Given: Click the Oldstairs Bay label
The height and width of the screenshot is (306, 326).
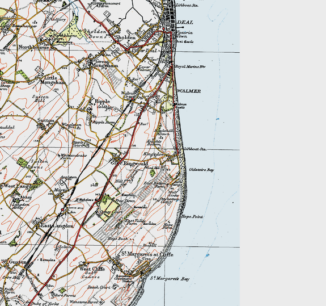Looking at the screenshot, I should pyautogui.click(x=201, y=170).
